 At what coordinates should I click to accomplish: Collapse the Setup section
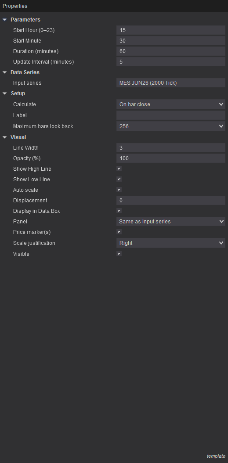pyautogui.click(x=4, y=93)
